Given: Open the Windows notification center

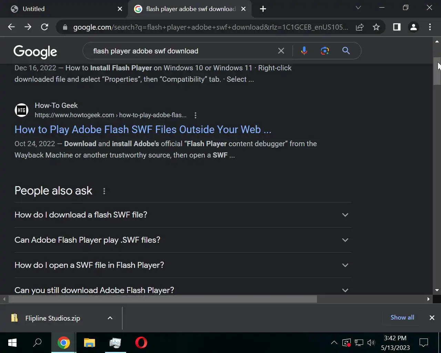Looking at the screenshot, I should 424,343.
